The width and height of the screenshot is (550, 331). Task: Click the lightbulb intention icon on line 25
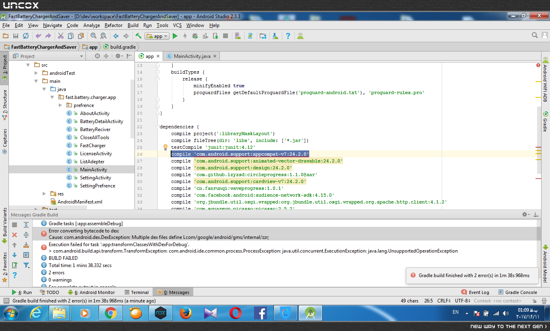click(165, 147)
